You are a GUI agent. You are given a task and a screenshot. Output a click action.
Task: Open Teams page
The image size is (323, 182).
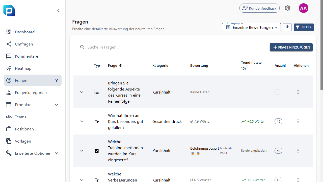[x=33, y=117]
